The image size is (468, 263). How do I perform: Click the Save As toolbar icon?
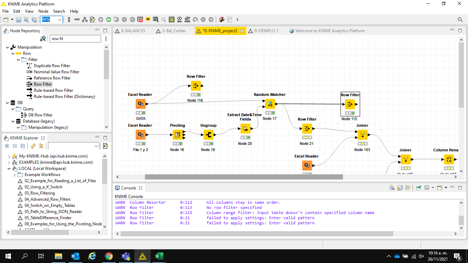click(26, 20)
